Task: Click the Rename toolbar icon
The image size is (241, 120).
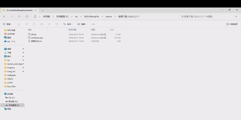Action: pyautogui.click(x=42, y=24)
